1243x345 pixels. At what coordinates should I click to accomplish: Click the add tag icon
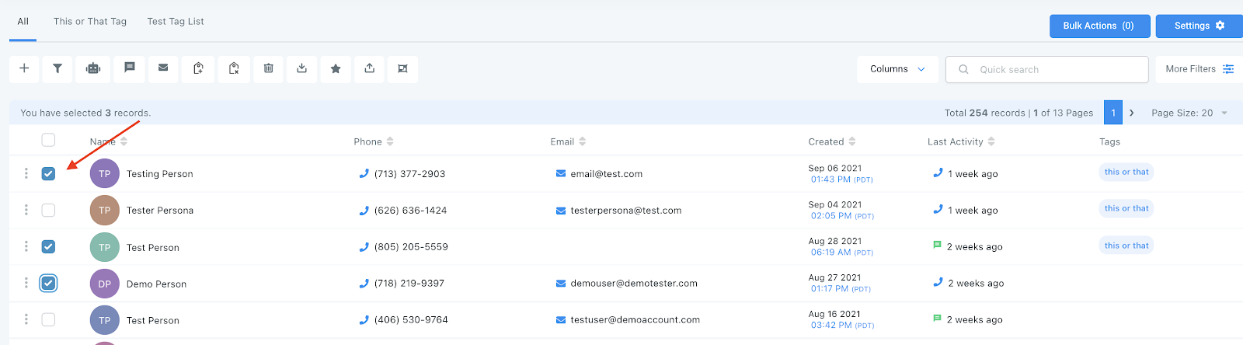(x=198, y=68)
